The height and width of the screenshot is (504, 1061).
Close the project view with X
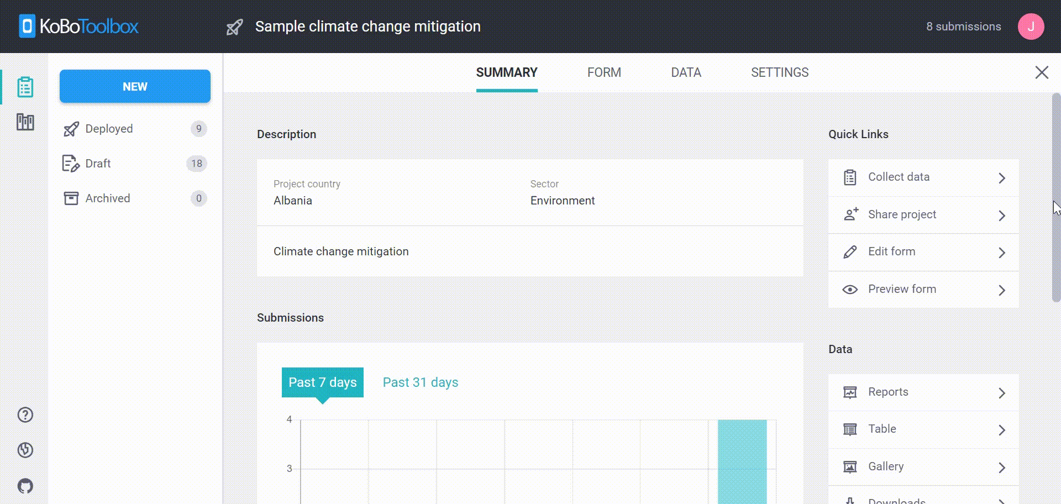tap(1042, 72)
